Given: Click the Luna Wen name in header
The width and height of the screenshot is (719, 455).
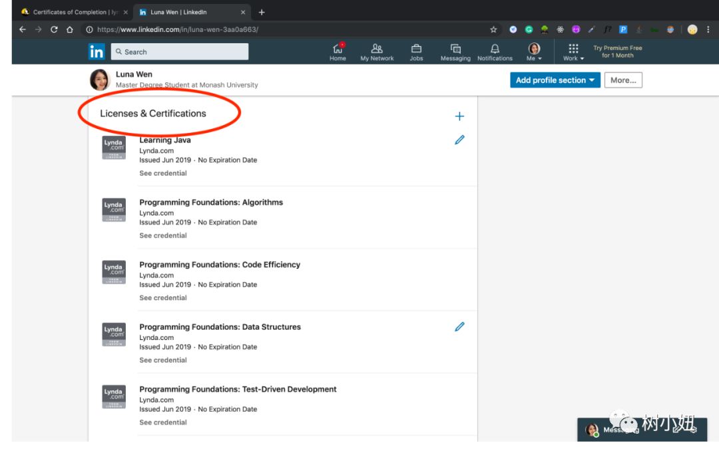Looking at the screenshot, I should [x=134, y=75].
